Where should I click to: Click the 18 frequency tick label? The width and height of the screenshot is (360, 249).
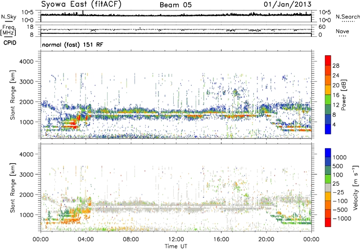(x=30, y=27)
